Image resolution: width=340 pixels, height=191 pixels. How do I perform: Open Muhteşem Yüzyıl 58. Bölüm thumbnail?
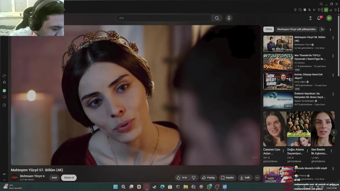[x=278, y=44]
